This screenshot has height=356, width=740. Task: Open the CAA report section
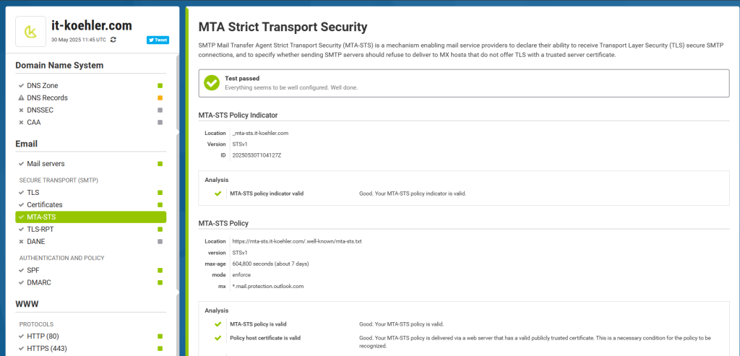[x=35, y=123]
